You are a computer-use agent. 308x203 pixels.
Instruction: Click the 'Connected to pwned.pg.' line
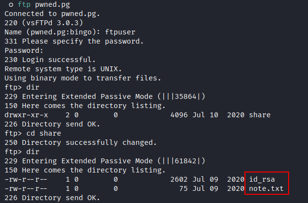click(52, 14)
